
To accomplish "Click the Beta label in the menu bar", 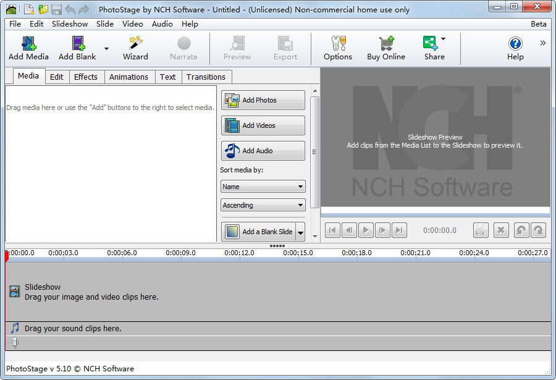I will click(538, 23).
